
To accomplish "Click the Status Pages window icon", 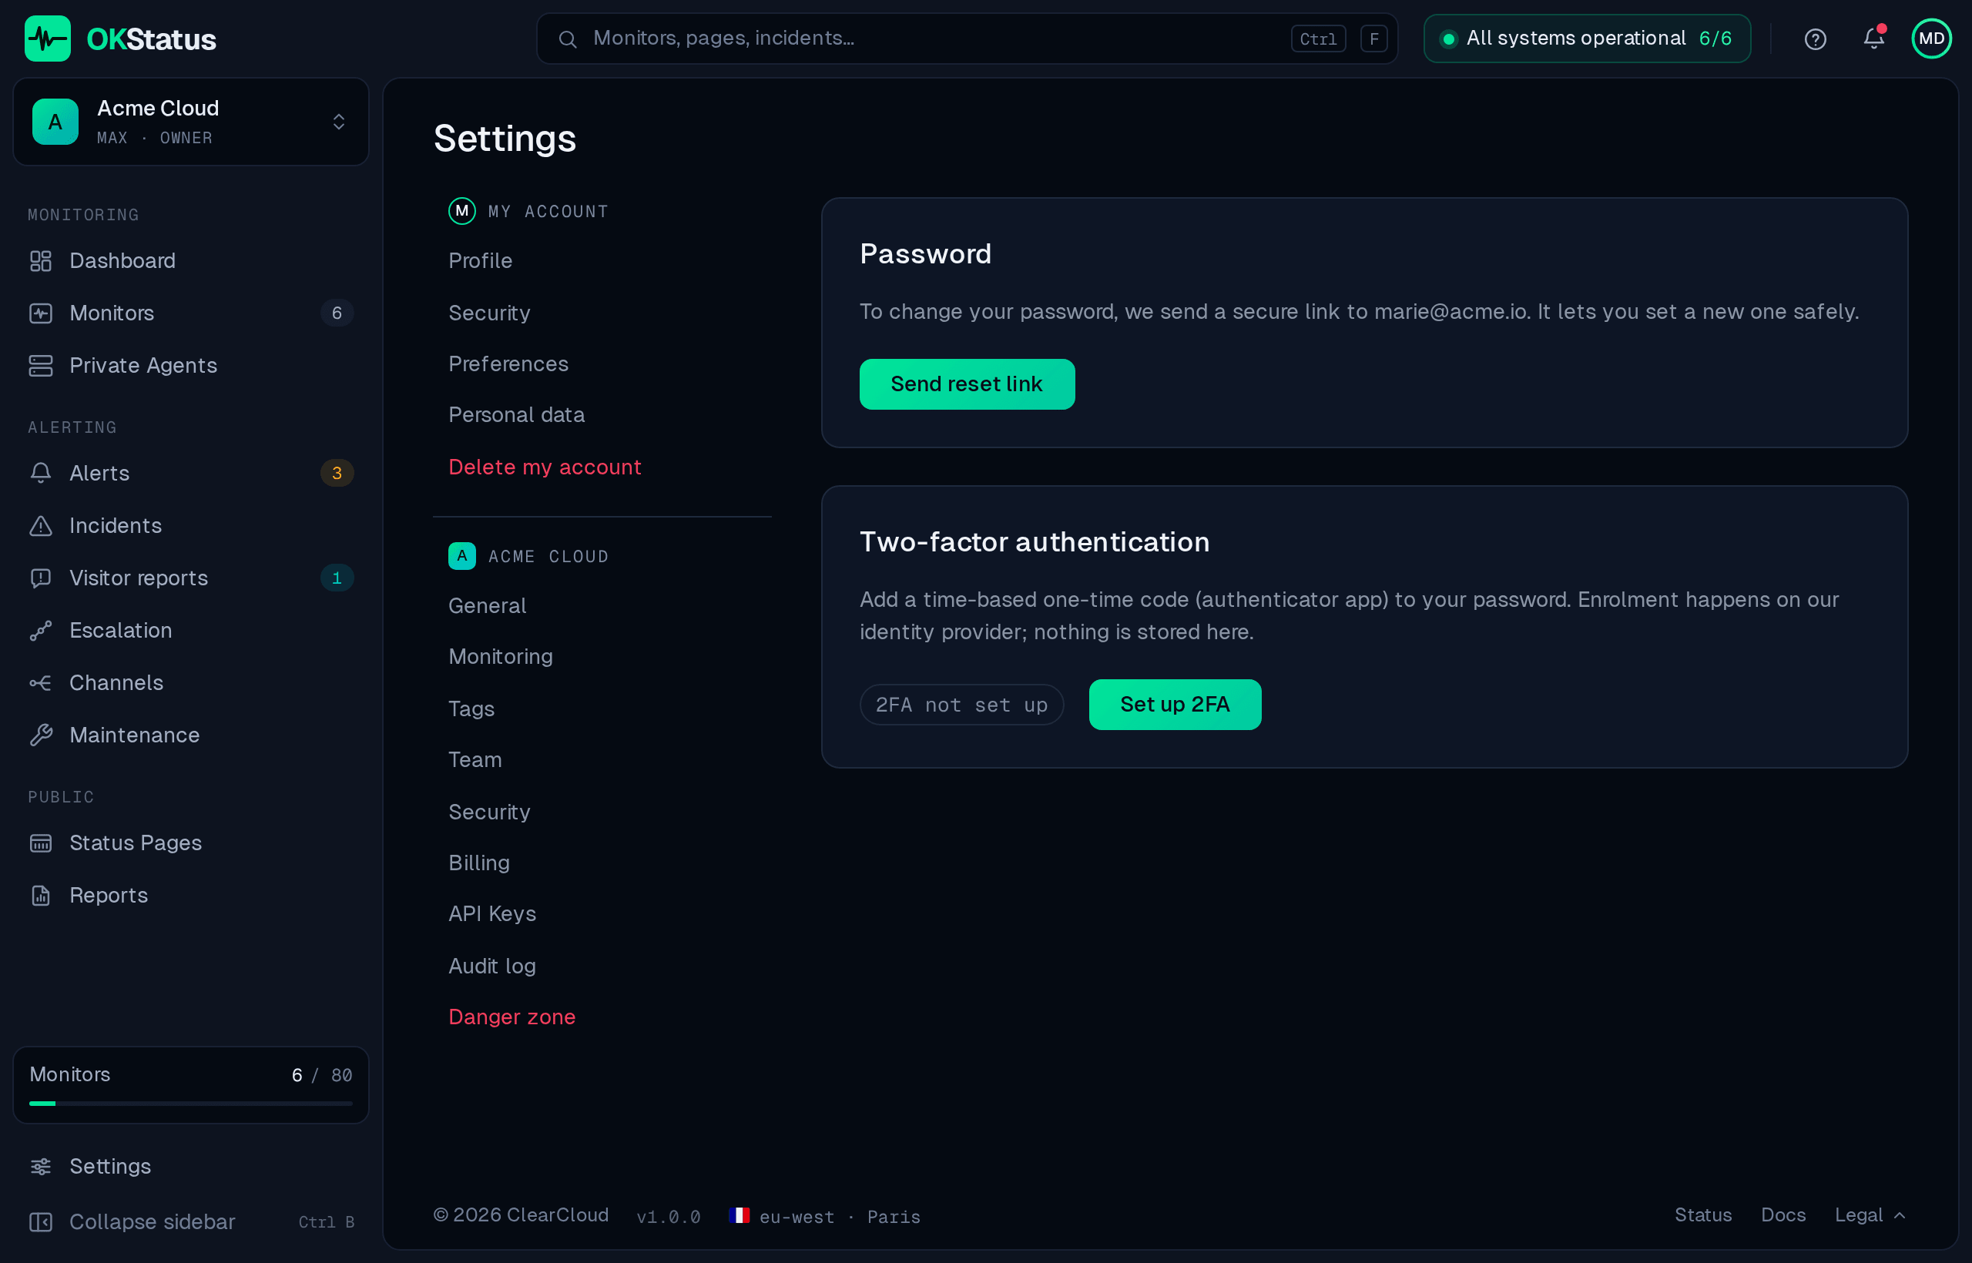I will pyautogui.click(x=41, y=843).
